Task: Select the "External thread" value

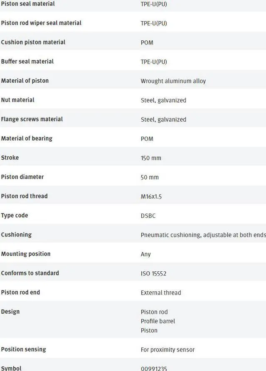Action: click(161, 292)
